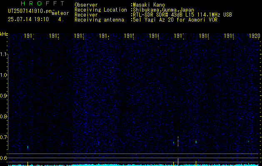Click the 'Receiving antenna' label
Screen dimensions: 262x166
coord(100,20)
